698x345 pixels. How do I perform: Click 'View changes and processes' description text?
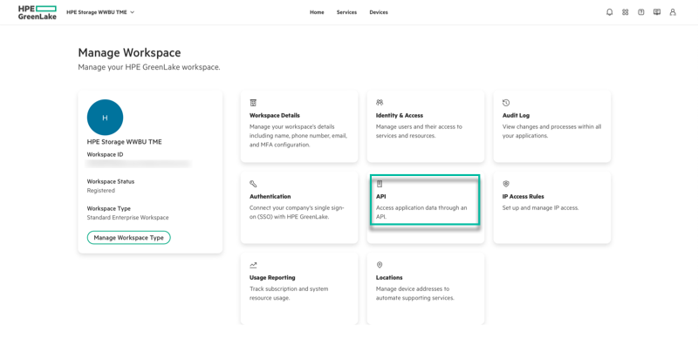point(551,132)
